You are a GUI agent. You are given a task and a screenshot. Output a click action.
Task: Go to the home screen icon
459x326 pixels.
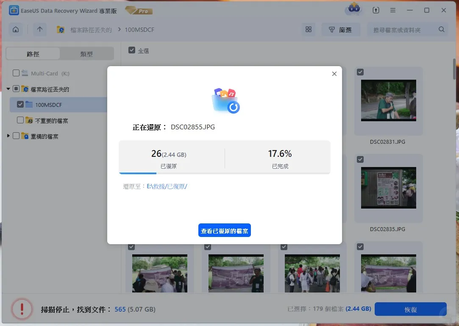[16, 30]
